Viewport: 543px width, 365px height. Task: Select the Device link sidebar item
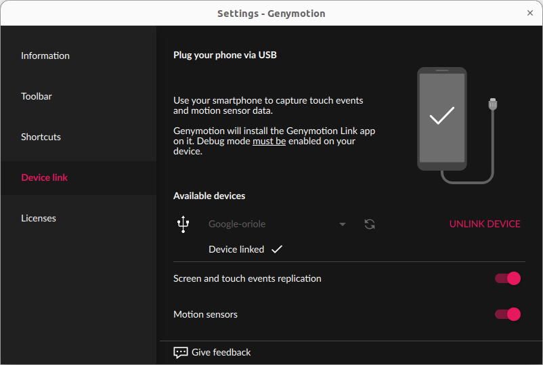(45, 177)
